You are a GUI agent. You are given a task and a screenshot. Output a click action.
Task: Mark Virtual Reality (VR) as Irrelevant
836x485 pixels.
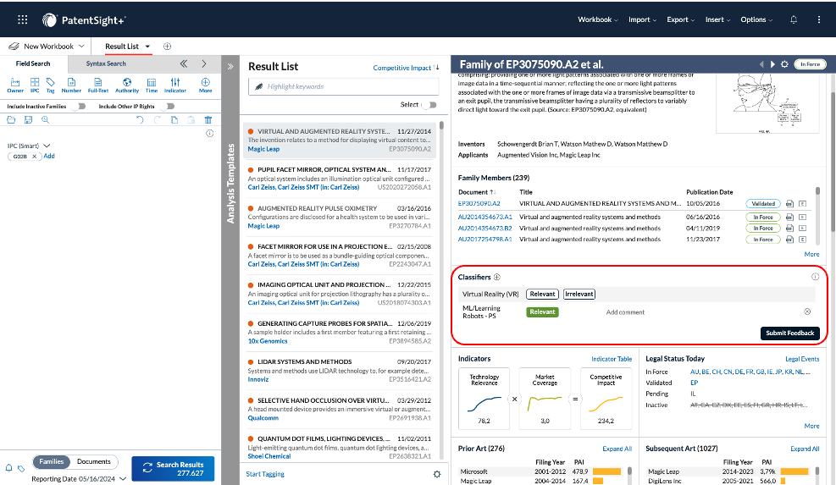click(x=579, y=295)
